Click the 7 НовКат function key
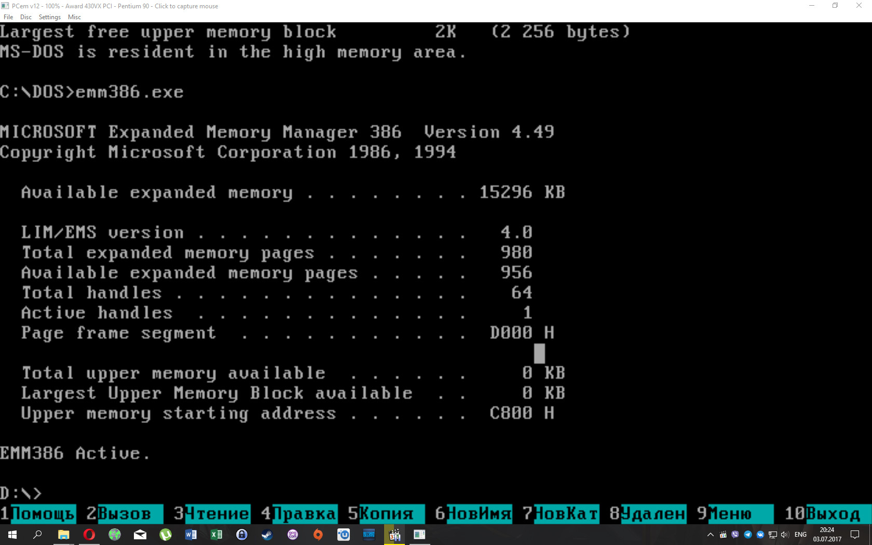Screen dimensions: 872x545 (x=561, y=514)
